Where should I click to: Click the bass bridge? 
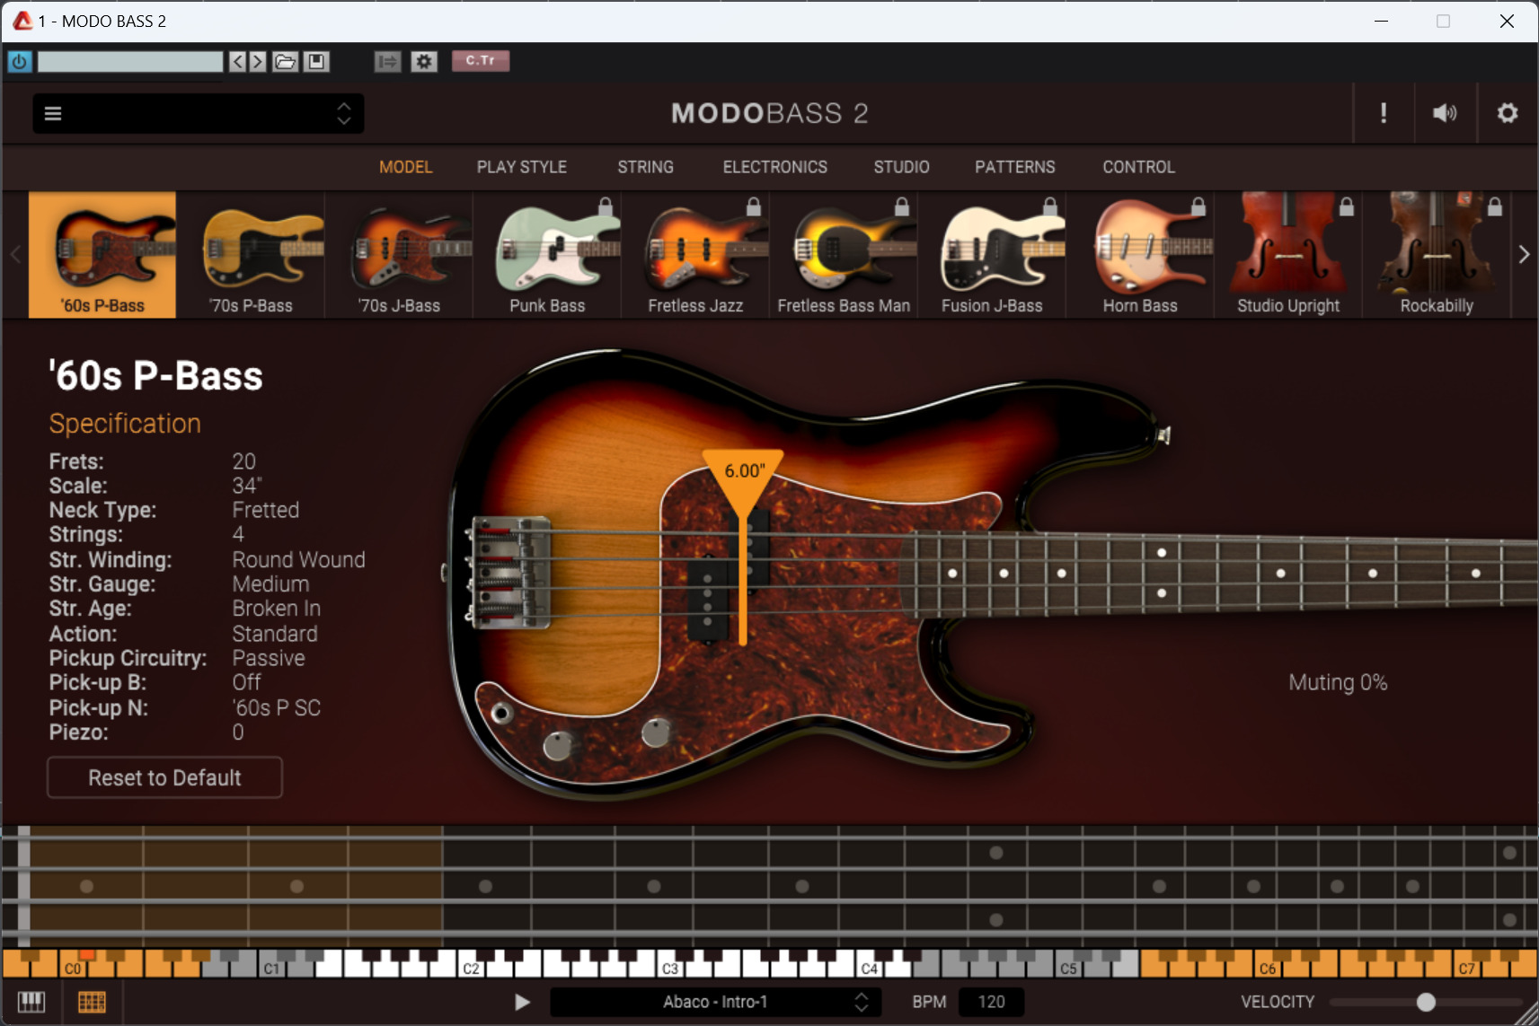tap(509, 572)
